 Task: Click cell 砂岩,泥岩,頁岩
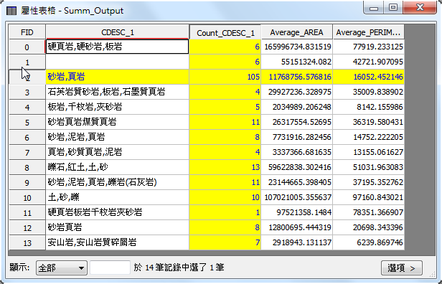click(x=117, y=137)
